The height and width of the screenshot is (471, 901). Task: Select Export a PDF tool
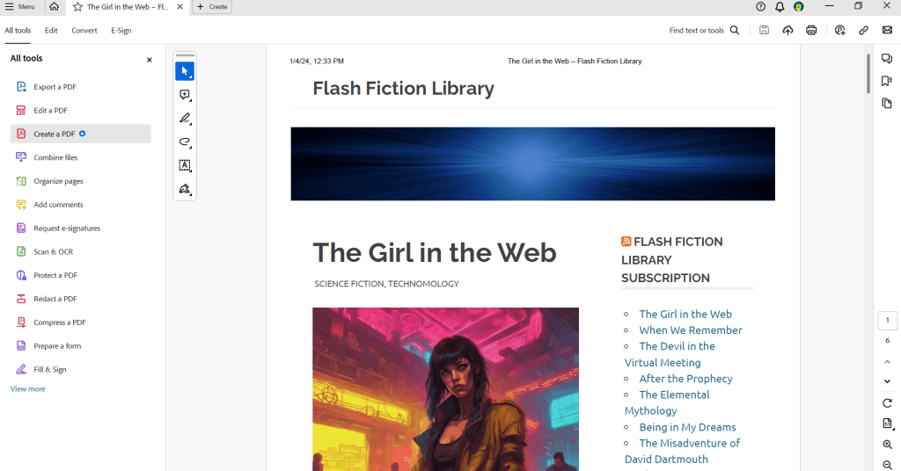pos(80,87)
